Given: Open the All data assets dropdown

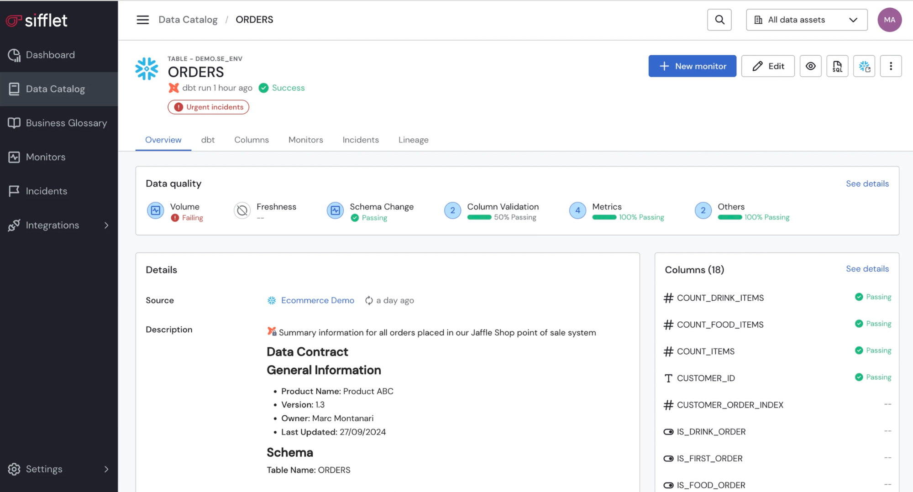Looking at the screenshot, I should (806, 20).
